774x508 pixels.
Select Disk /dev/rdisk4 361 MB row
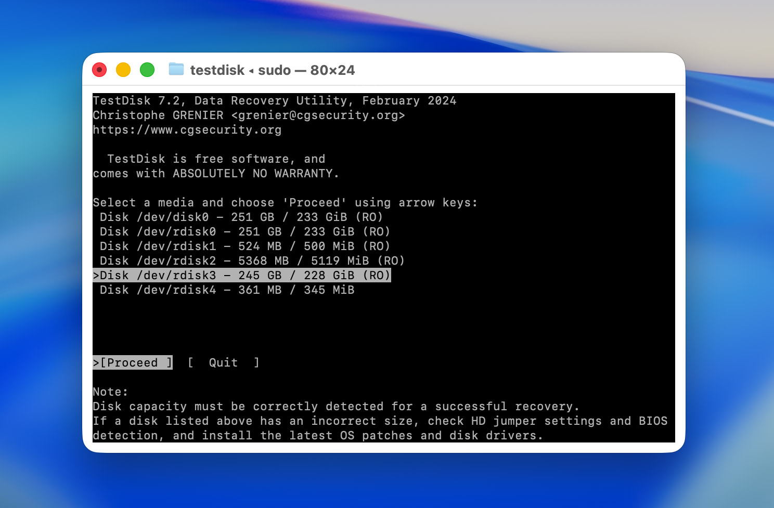(227, 290)
